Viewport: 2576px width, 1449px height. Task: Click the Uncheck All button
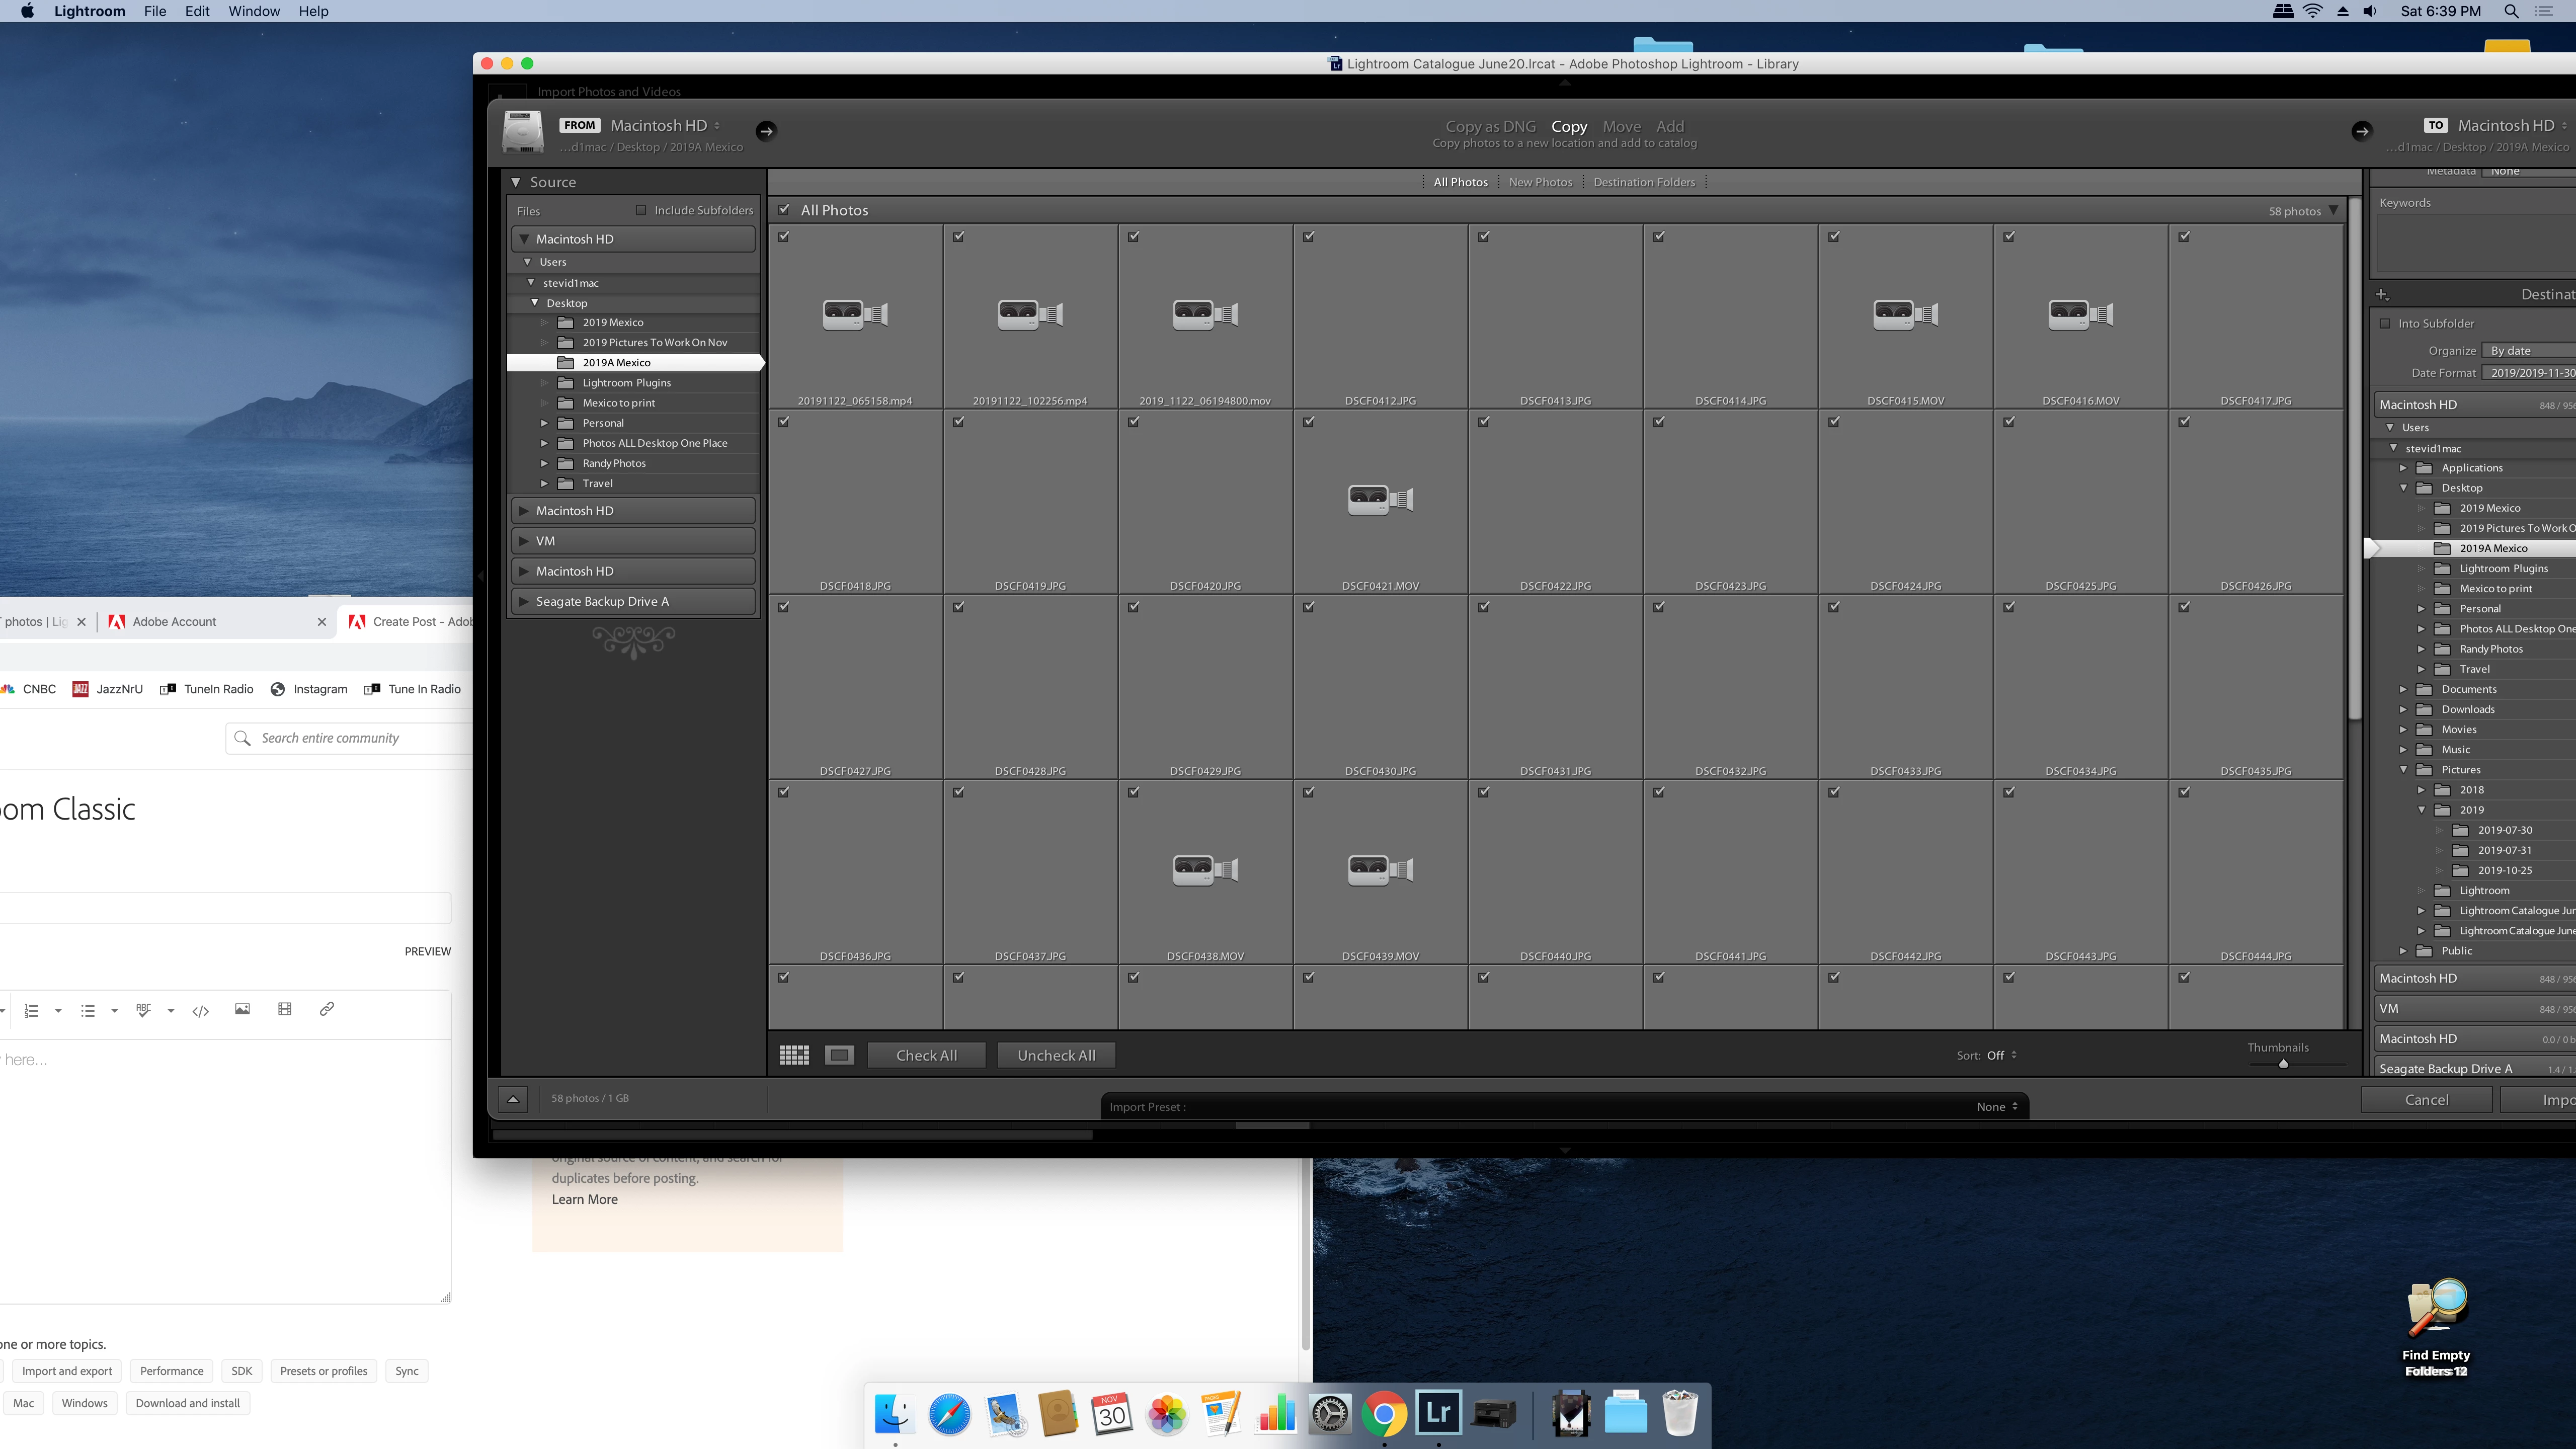[1056, 1055]
